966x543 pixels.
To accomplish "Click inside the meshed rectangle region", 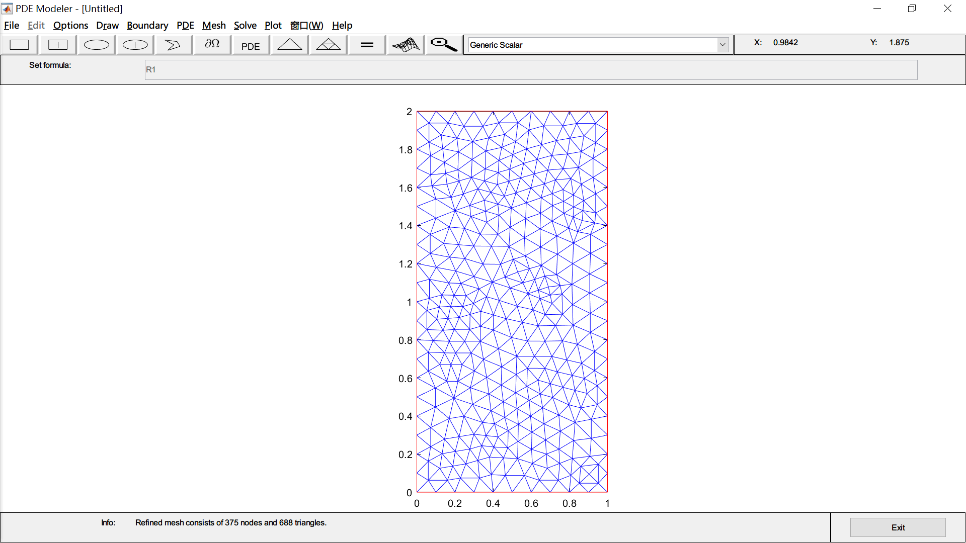I will pos(512,302).
